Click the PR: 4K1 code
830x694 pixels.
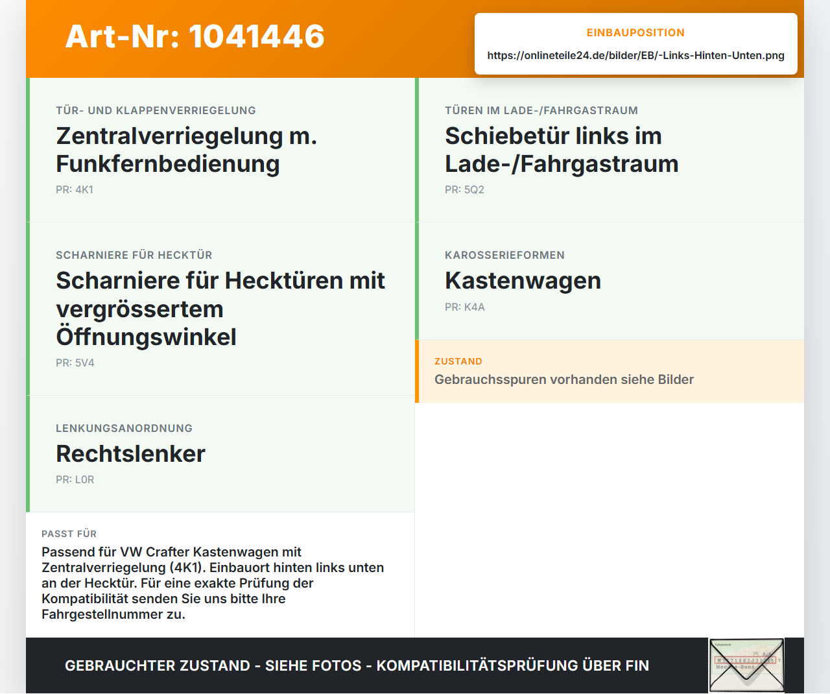(75, 189)
